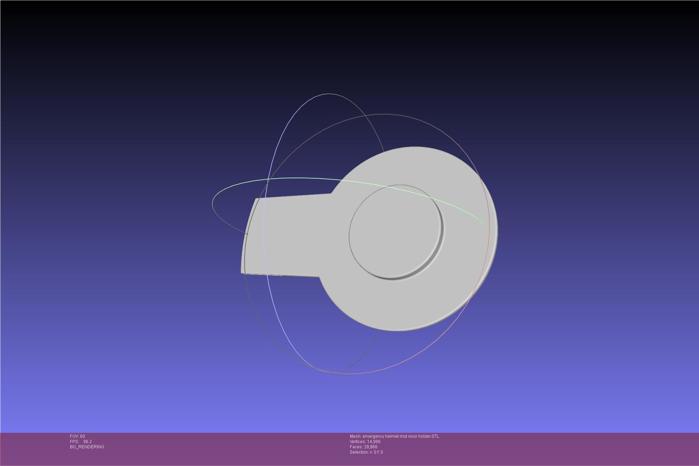
Task: Click the top of the blue trackball ellipse
Action: [329, 94]
